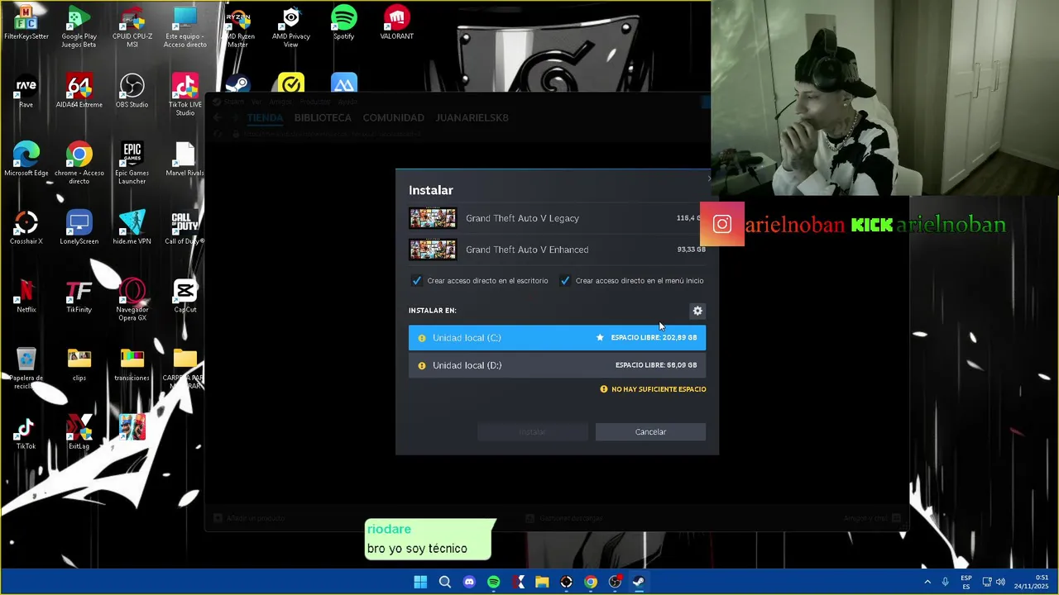
Task: Open AMD Privacy View desktop icon
Action: 291,27
